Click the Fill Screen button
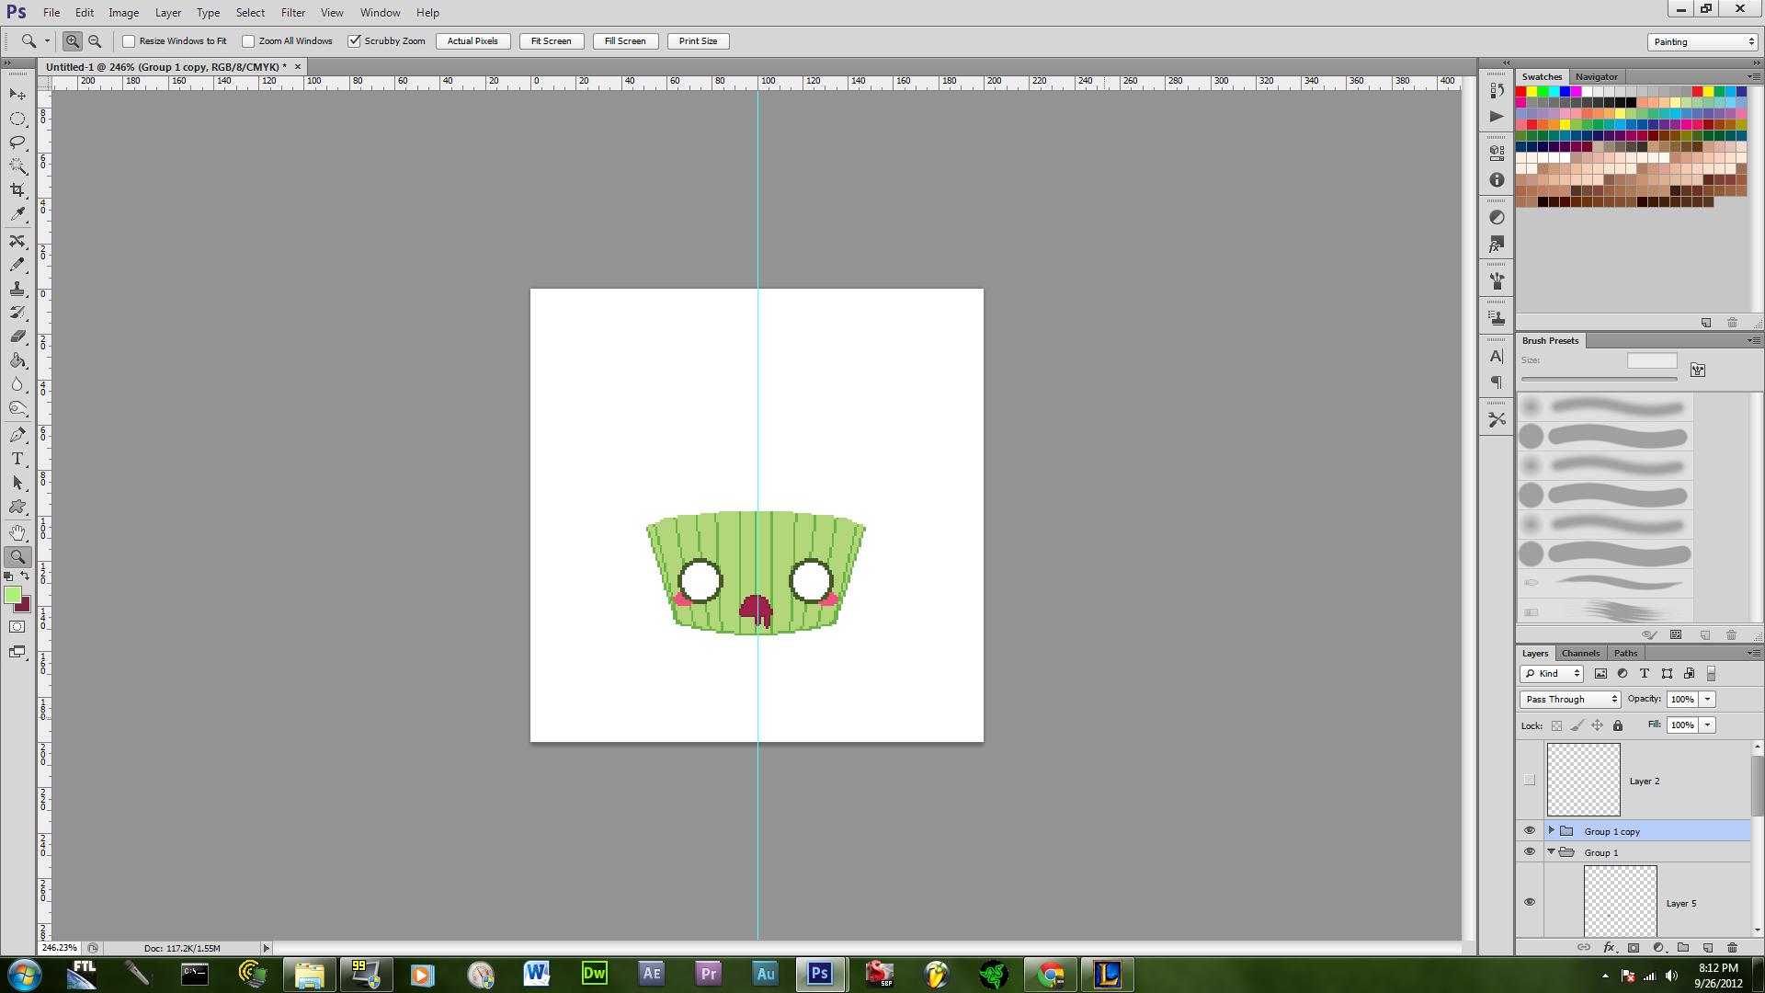 [625, 41]
